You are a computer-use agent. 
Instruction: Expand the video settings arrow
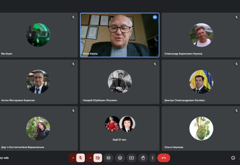pos(90,158)
